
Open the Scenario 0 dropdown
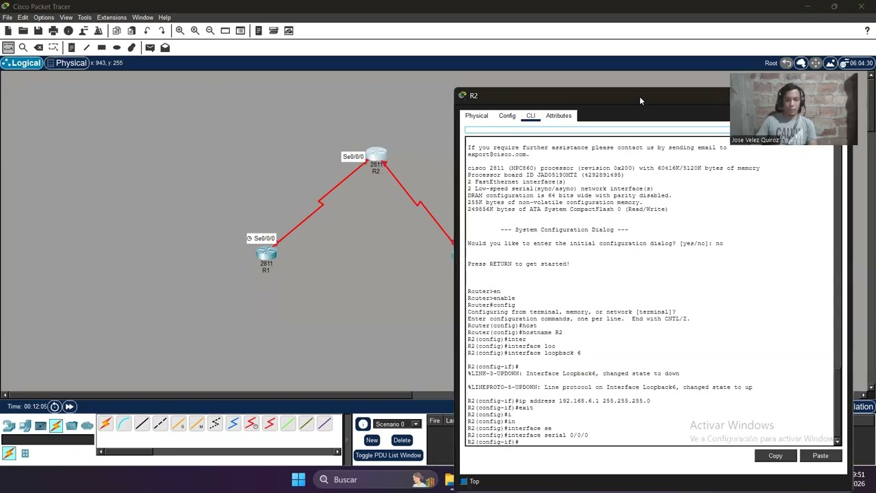396,424
